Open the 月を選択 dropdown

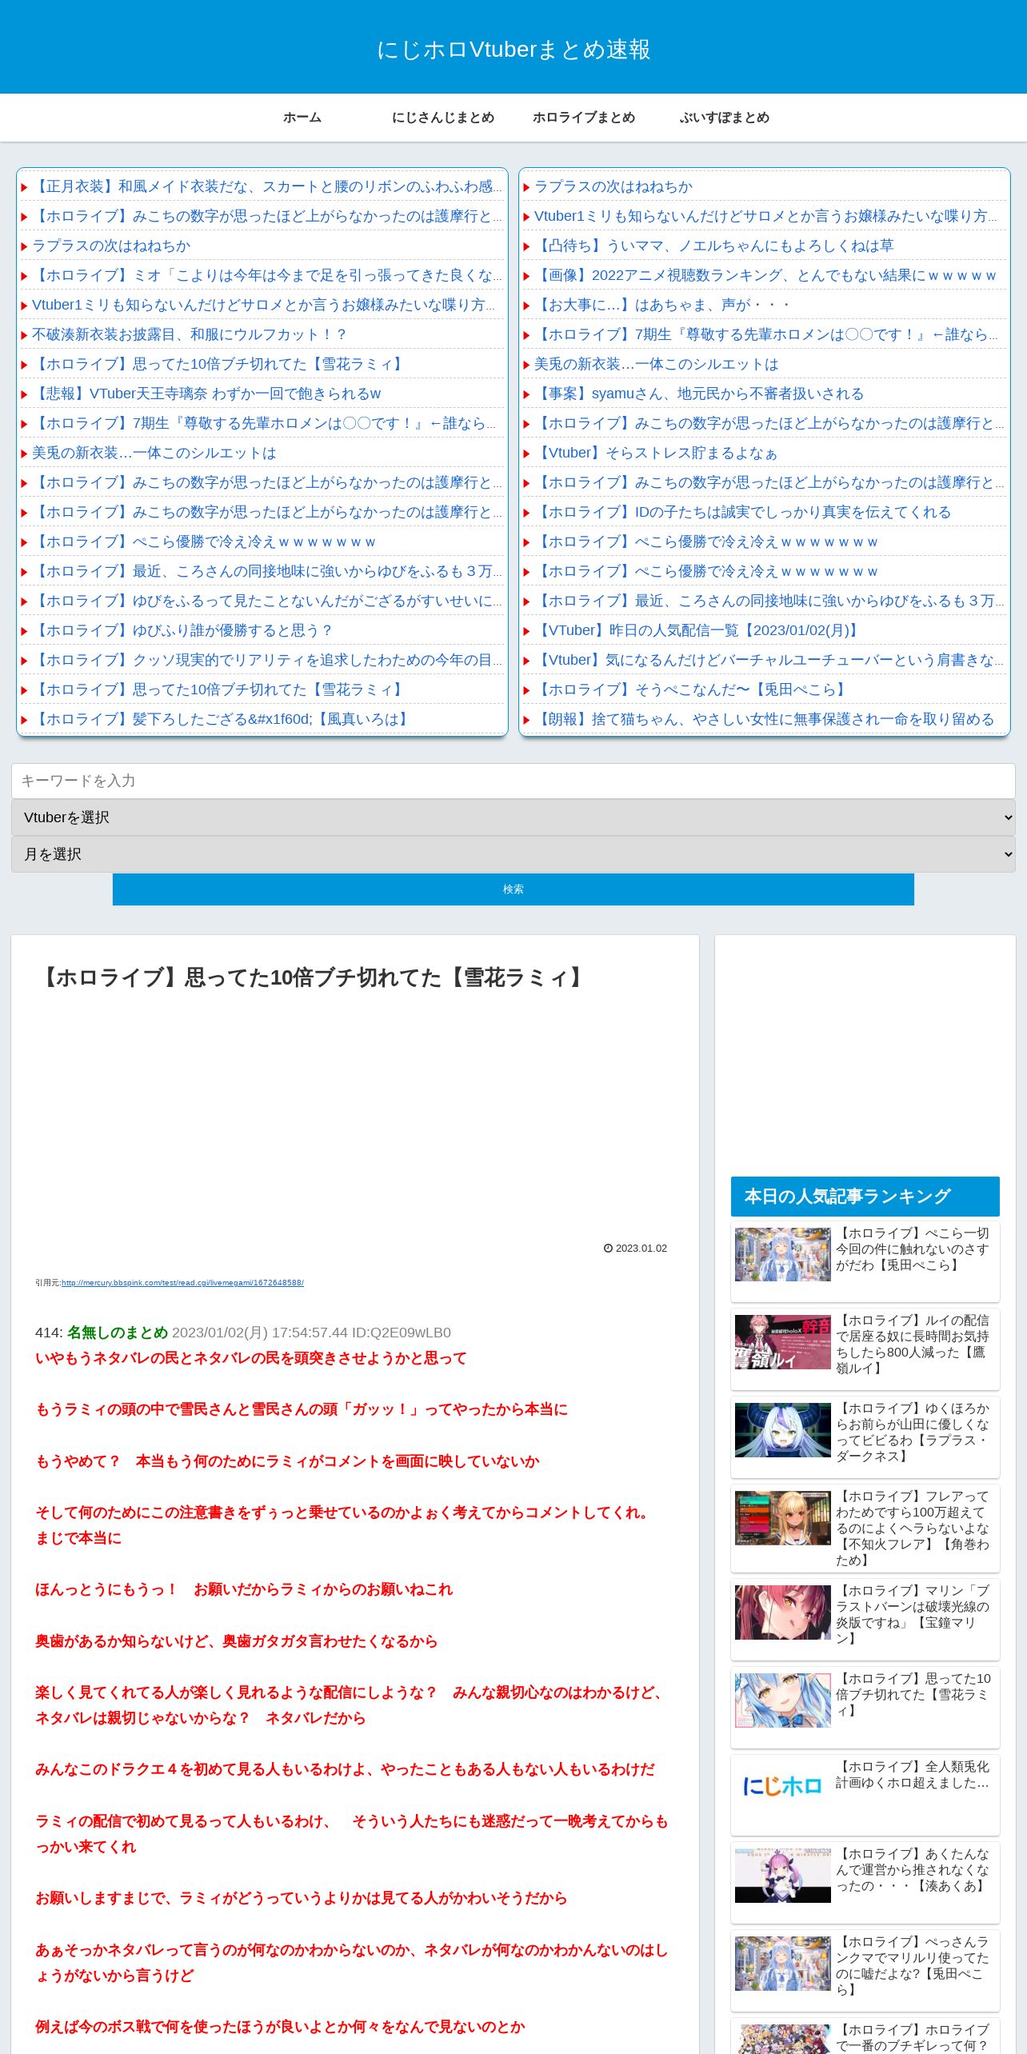click(x=513, y=854)
